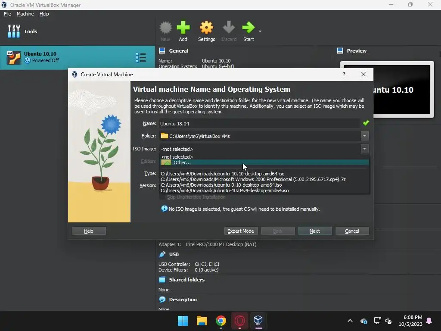This screenshot has width=441, height=331.
Task: Click the Add machine toolbar icon
Action: (x=183, y=28)
